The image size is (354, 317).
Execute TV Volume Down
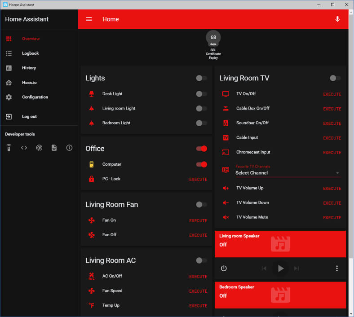(332, 203)
